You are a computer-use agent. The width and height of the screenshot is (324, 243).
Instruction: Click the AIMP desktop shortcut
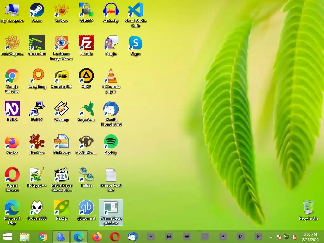86,78
